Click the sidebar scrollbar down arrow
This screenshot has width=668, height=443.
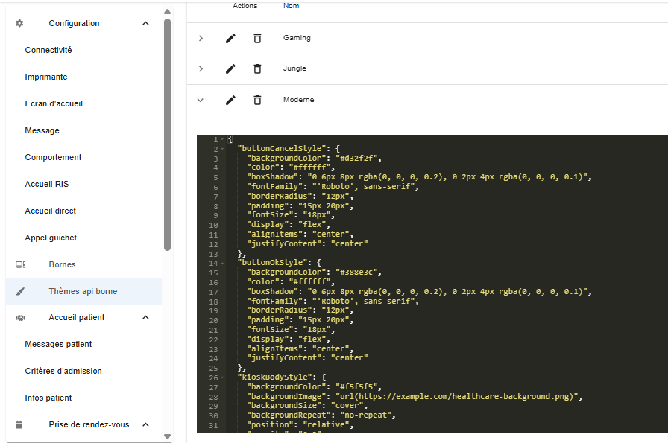pos(168,438)
